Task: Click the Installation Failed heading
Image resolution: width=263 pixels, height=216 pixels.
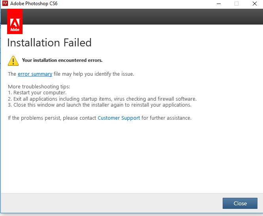Action: click(x=49, y=42)
